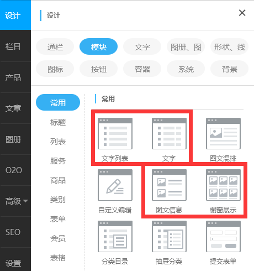This screenshot has height=271, width=254.
Task: Choose the 分类目录 module icon
Action: [115, 237]
